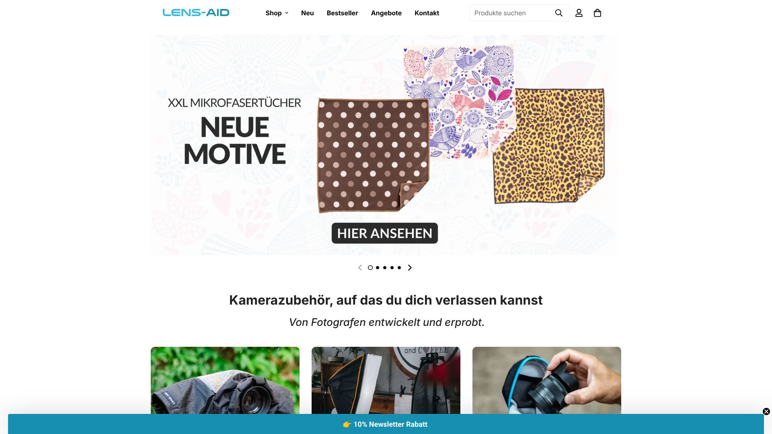Open the shopping bag cart icon
Viewport: 772px width, 434px height.
point(597,13)
